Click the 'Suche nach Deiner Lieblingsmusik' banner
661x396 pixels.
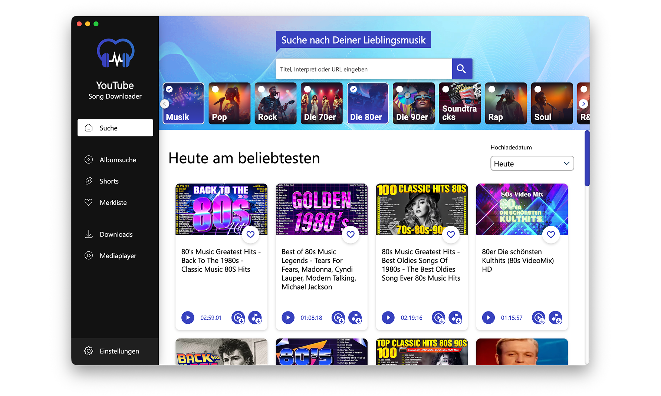click(x=353, y=40)
